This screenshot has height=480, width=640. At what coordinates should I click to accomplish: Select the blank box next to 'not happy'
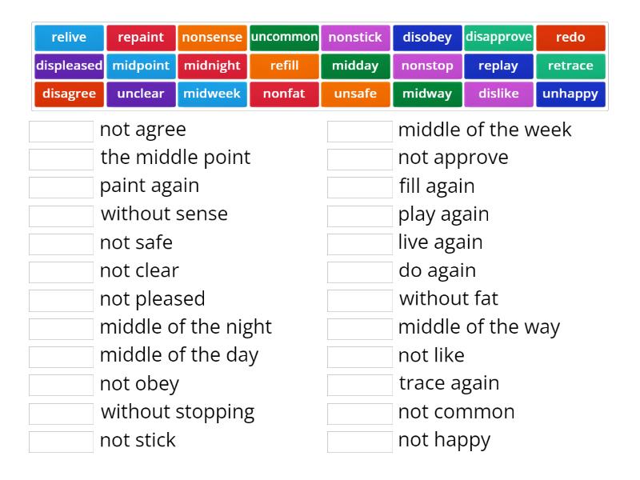tap(360, 440)
